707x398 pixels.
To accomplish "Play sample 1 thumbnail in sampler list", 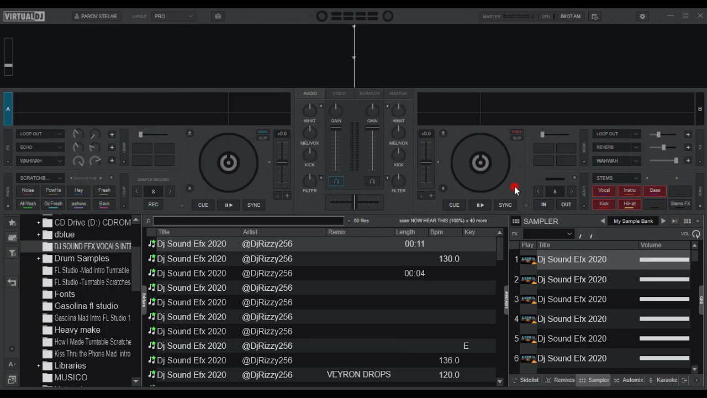I will [x=528, y=260].
